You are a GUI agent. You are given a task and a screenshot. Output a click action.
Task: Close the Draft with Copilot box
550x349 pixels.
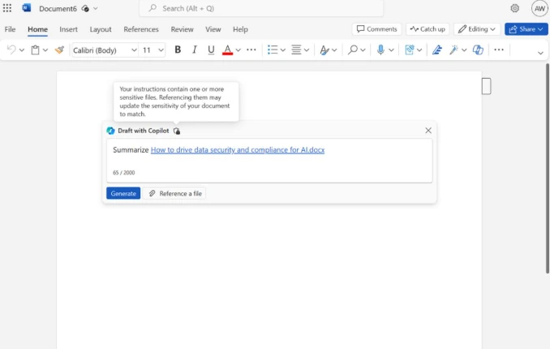coord(428,130)
